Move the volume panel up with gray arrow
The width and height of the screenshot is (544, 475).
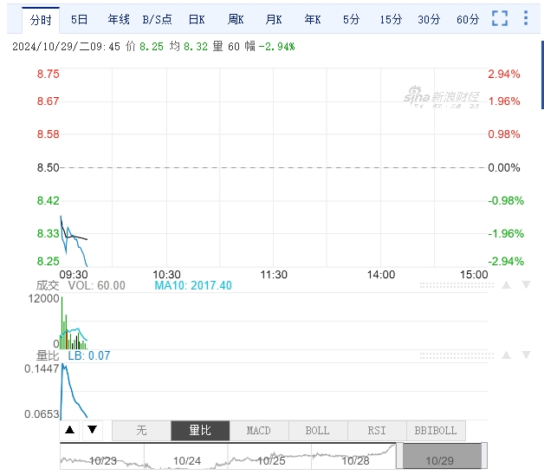506,285
